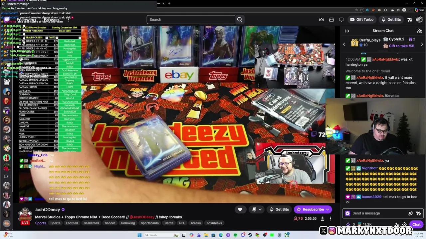Open the browser profile avatar
Viewport: 426px width, 239px height.
pyautogui.click(x=404, y=10)
